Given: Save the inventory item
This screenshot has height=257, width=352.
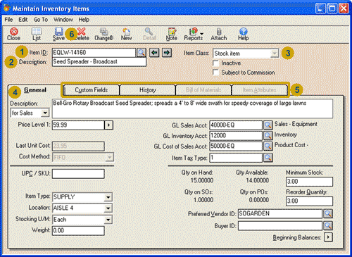Looking at the screenshot, I should (58, 35).
